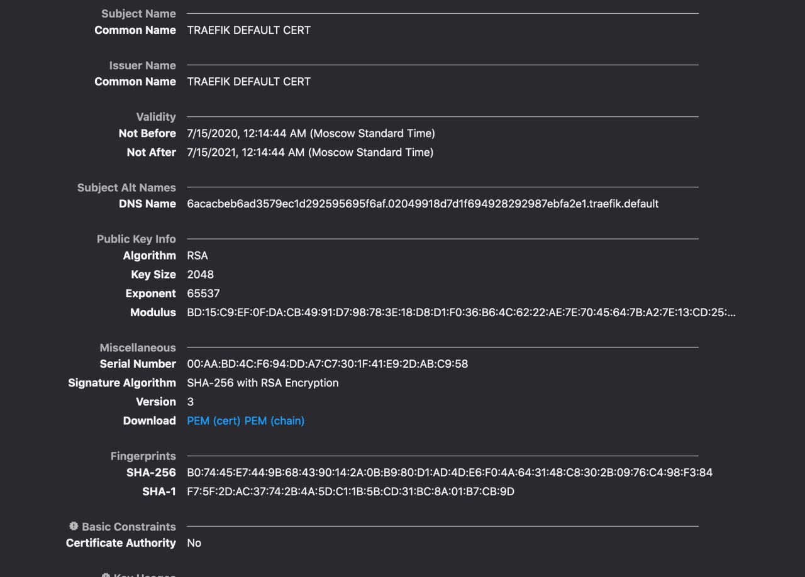Click the Validity section heading
The image size is (805, 577).
(x=156, y=117)
